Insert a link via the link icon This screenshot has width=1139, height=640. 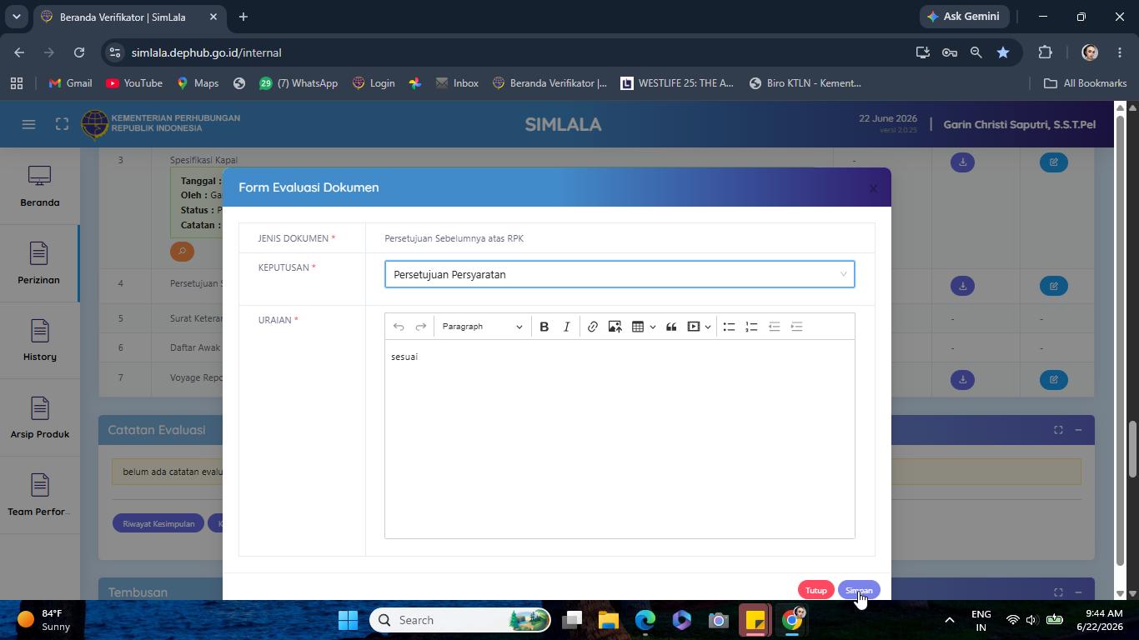pos(592,327)
